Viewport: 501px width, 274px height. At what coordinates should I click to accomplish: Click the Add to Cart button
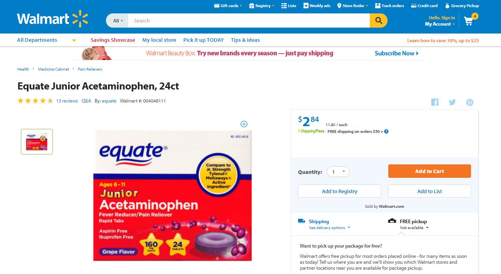coord(429,171)
